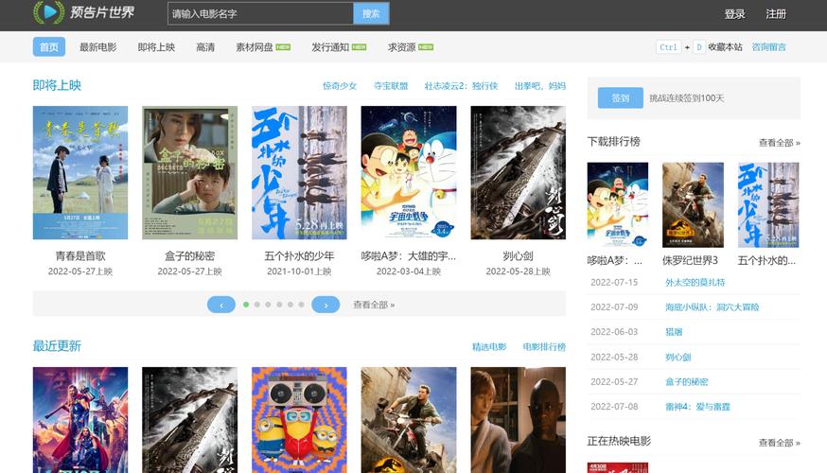Open the Thor poster in 最近更新
Viewport: 827px width, 473px height.
click(80, 420)
